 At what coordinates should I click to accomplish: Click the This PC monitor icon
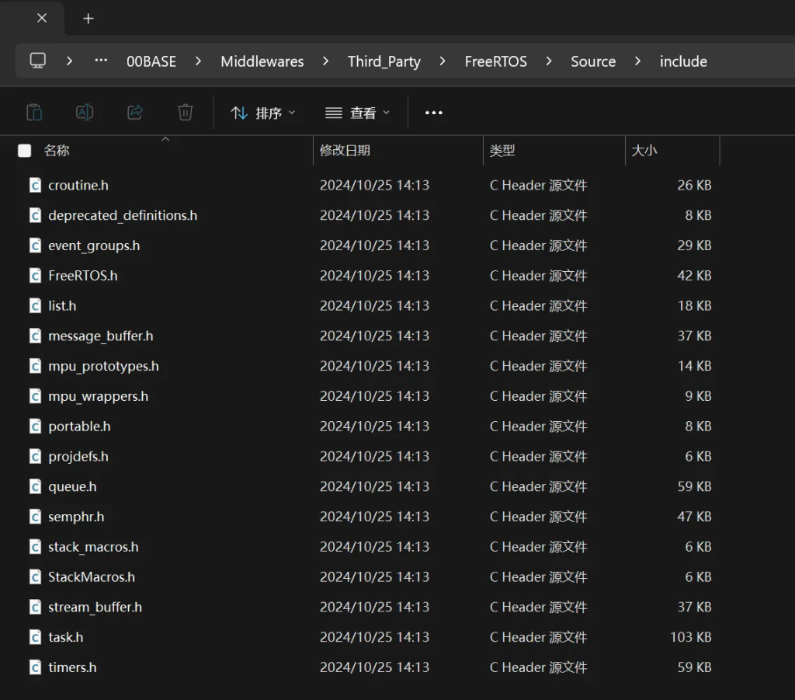(37, 61)
